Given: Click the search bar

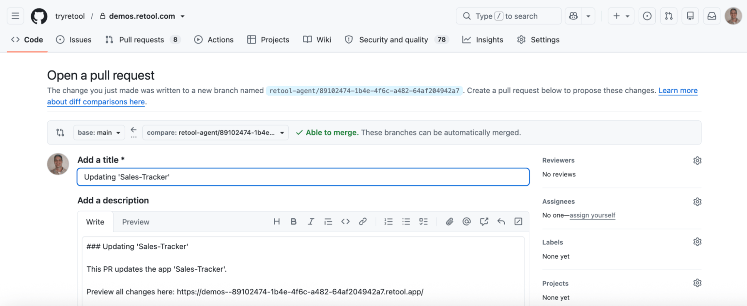Looking at the screenshot, I should tap(508, 16).
